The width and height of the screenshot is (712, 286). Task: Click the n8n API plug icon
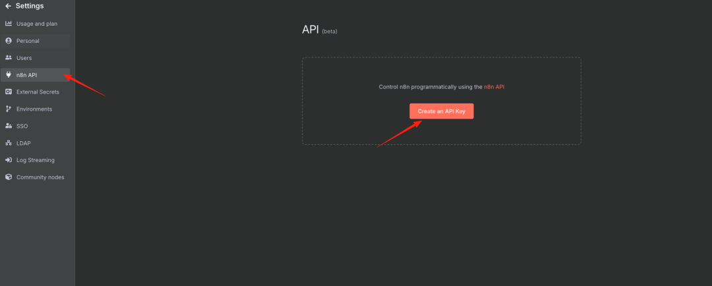8,75
